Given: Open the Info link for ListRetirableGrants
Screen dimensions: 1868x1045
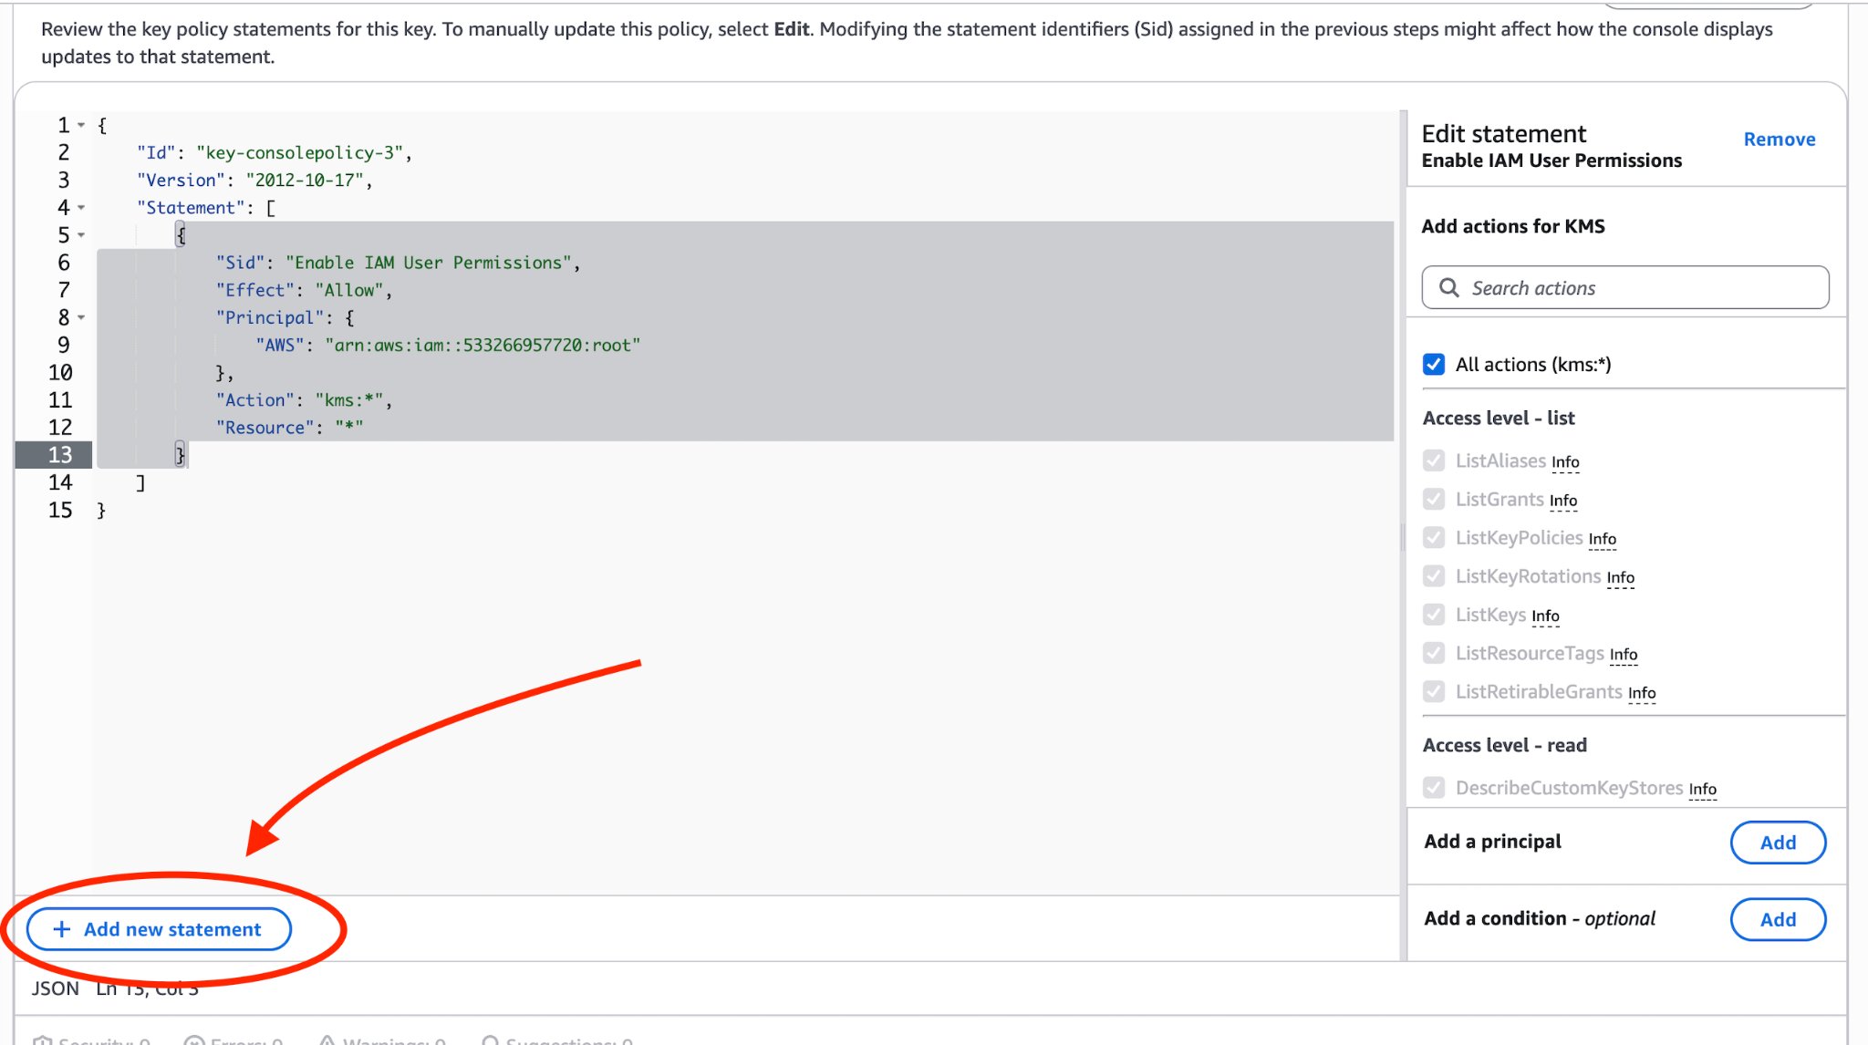Looking at the screenshot, I should click(1642, 693).
